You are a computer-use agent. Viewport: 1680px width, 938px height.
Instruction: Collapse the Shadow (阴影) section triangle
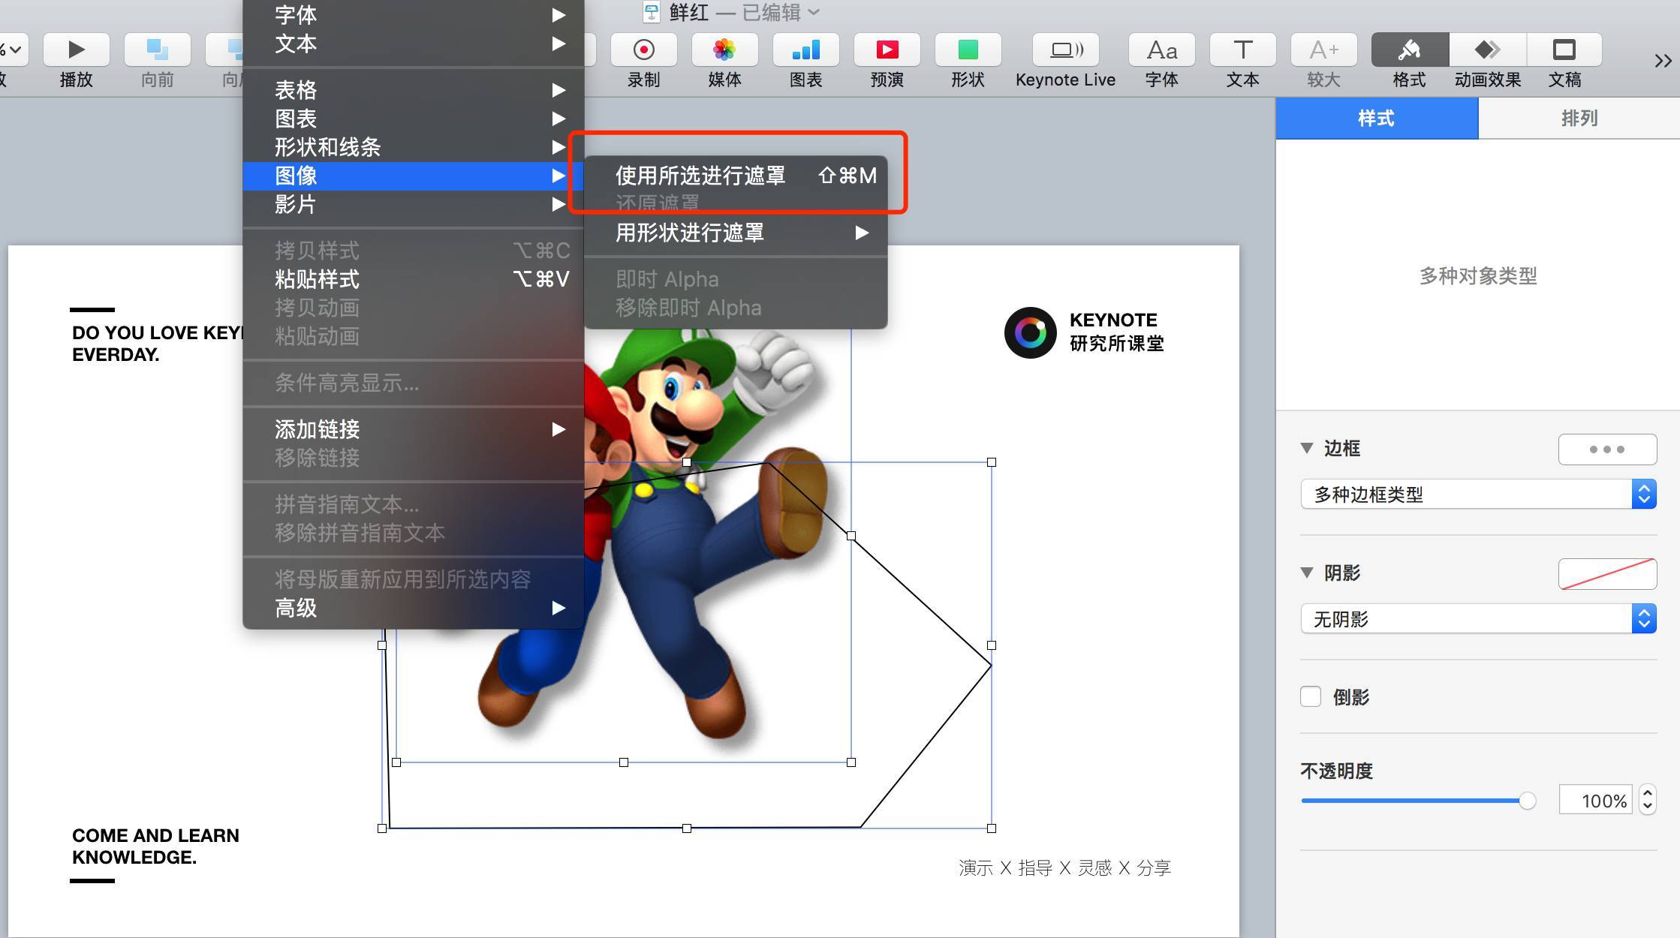point(1307,573)
